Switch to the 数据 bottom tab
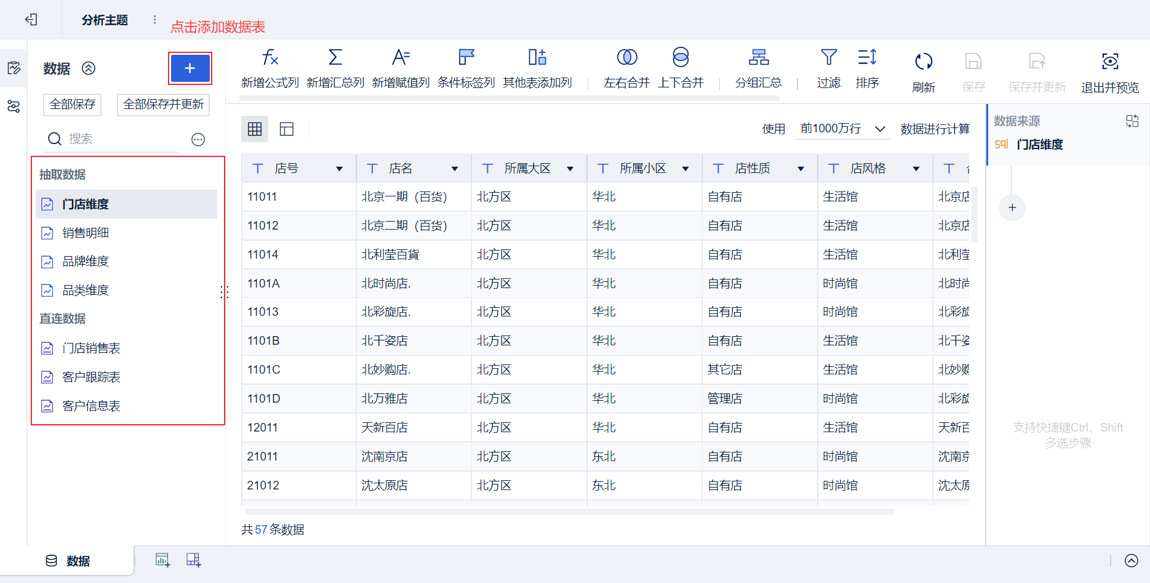Viewport: 1150px width, 583px height. click(68, 561)
